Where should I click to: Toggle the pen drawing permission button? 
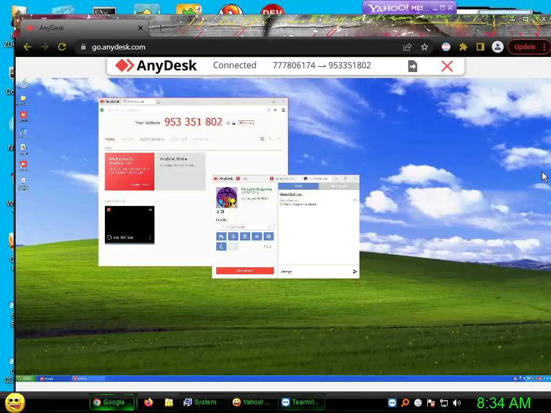pos(221,246)
